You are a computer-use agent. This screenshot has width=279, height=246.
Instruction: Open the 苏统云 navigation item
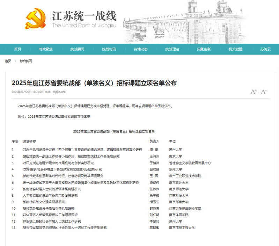265,49
